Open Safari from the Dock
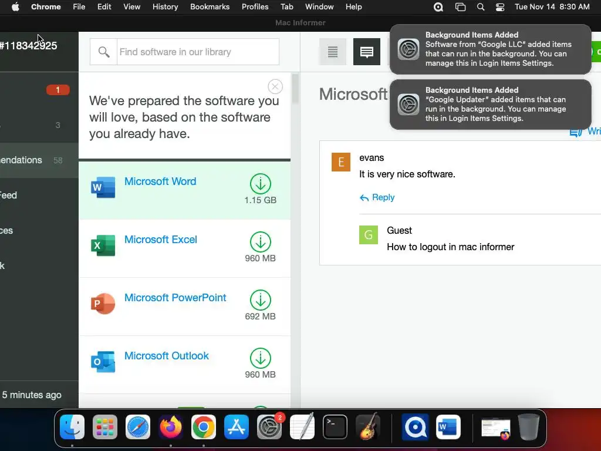Image resolution: width=601 pixels, height=451 pixels. (x=138, y=427)
